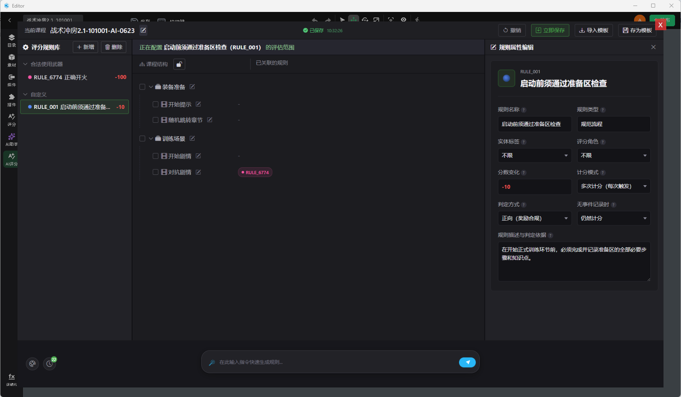The width and height of the screenshot is (681, 397).
Task: Check the 装备准备 checkbox
Action: click(x=142, y=87)
